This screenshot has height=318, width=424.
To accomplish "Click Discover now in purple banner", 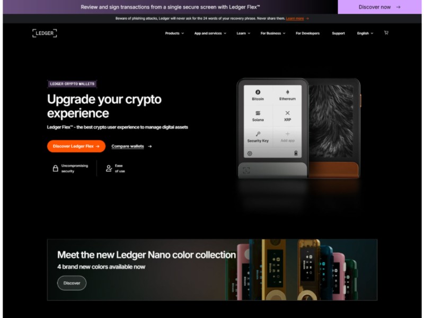I will [x=379, y=7].
